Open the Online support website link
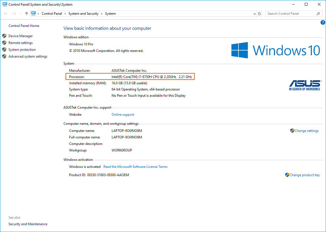 123,115
